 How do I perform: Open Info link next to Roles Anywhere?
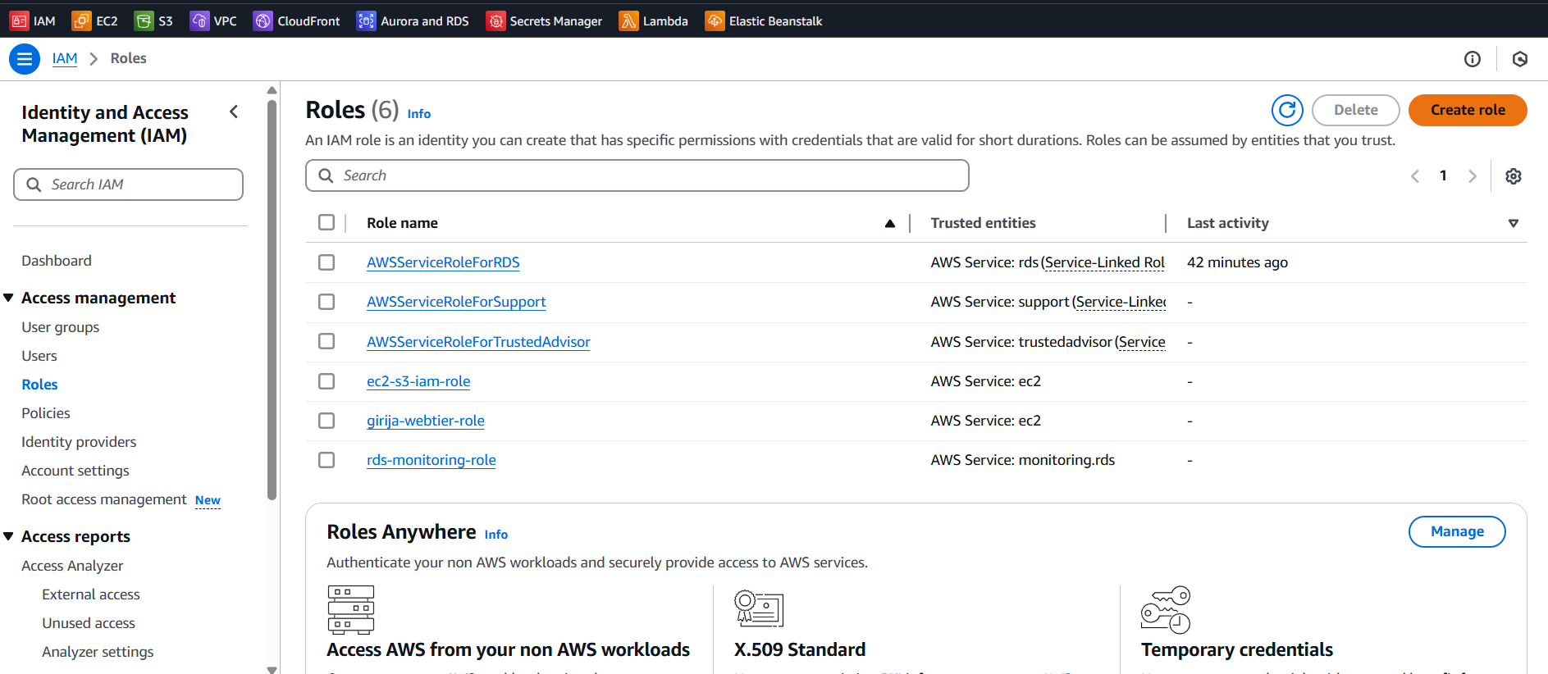pos(496,535)
